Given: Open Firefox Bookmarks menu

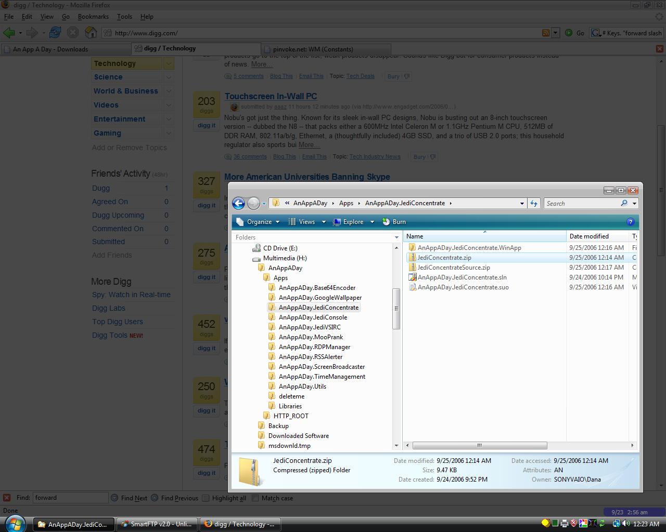Looking at the screenshot, I should [x=93, y=17].
